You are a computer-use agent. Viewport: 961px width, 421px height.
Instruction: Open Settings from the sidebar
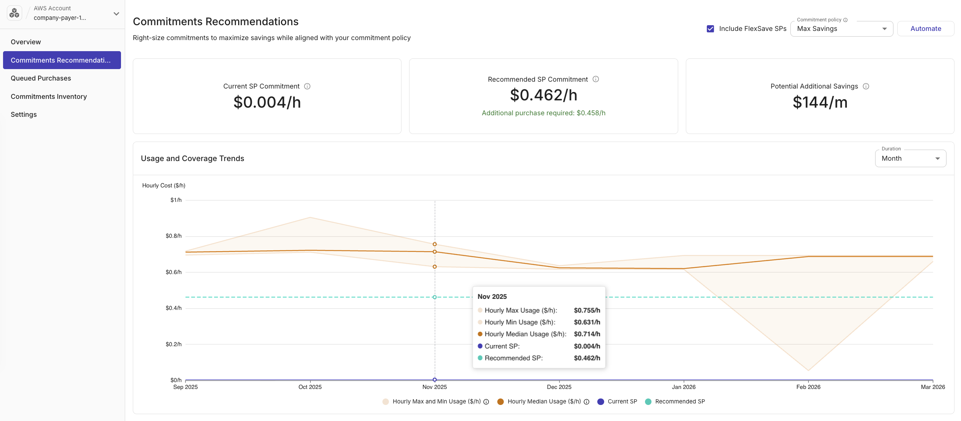[x=24, y=114]
